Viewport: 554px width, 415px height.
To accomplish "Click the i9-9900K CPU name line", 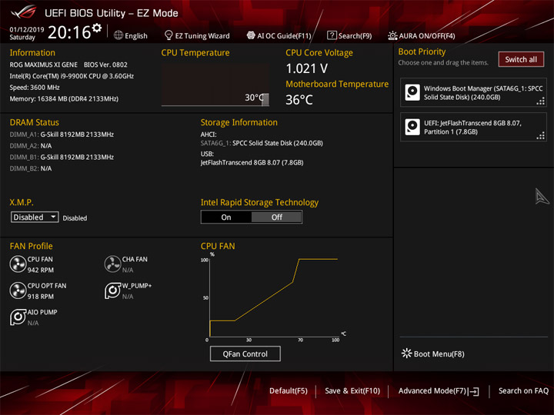I will click(72, 76).
